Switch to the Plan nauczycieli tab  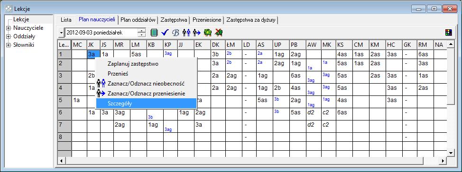click(97, 19)
